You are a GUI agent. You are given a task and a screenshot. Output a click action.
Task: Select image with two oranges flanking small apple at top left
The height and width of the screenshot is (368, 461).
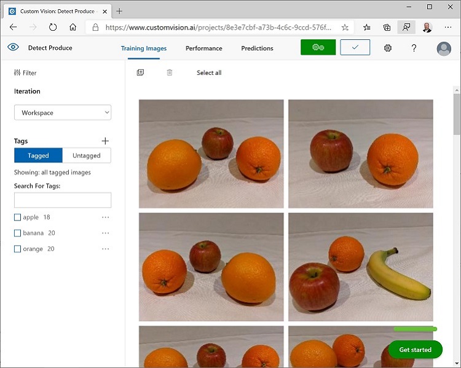[211, 154]
